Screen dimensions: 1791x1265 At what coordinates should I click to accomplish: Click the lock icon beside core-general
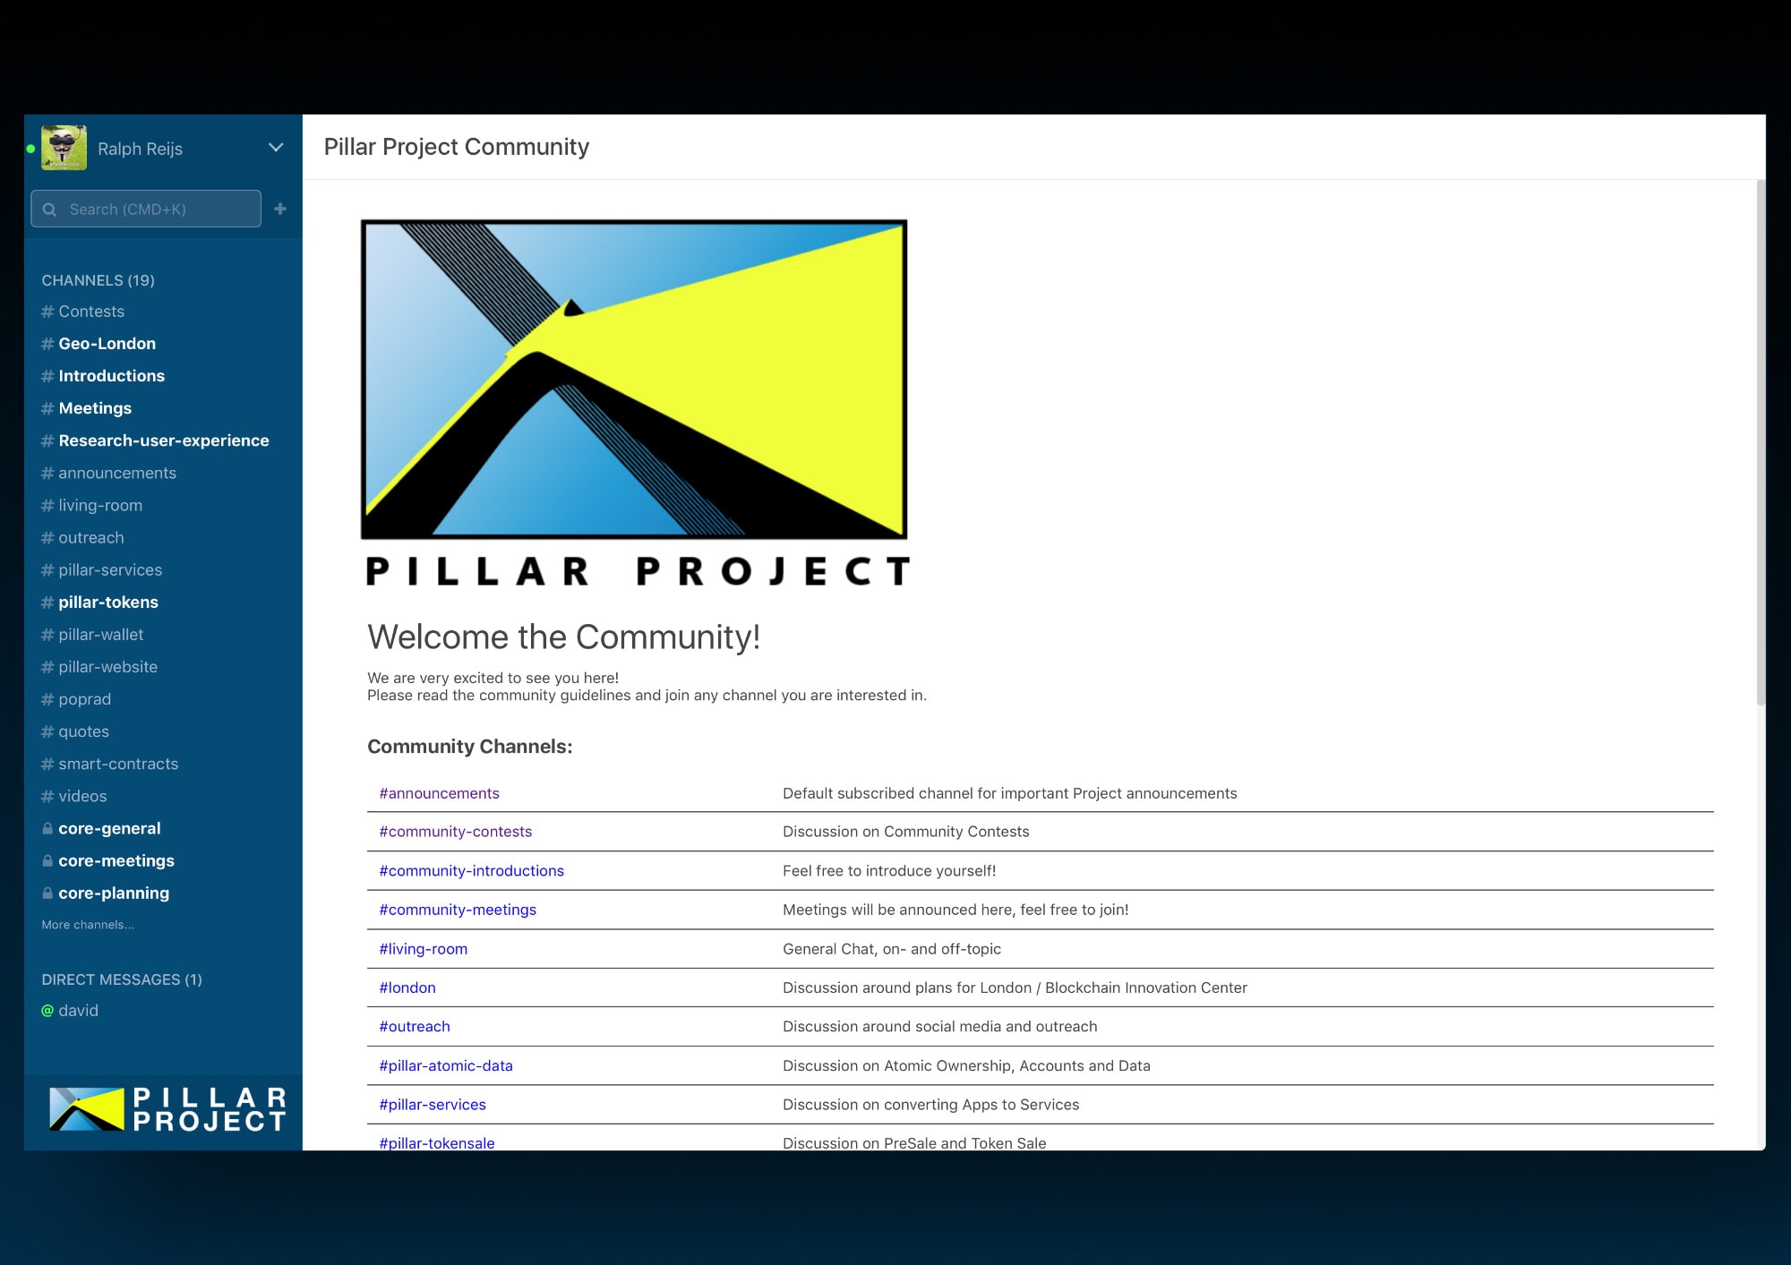coord(47,828)
